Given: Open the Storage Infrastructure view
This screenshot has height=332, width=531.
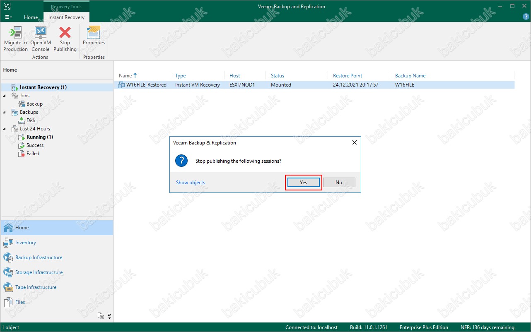Looking at the screenshot, I should click(56, 272).
